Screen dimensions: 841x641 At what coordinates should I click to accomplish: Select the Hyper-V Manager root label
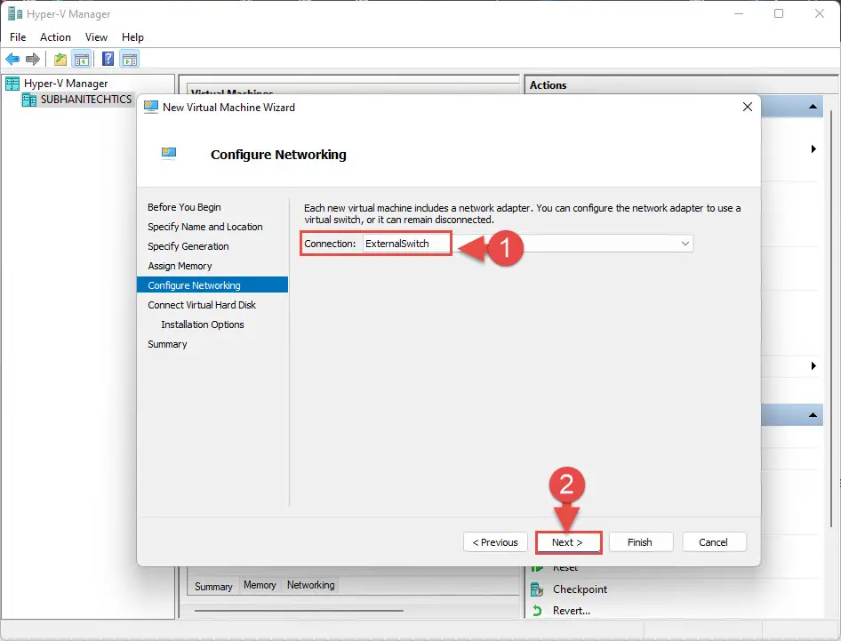click(66, 84)
